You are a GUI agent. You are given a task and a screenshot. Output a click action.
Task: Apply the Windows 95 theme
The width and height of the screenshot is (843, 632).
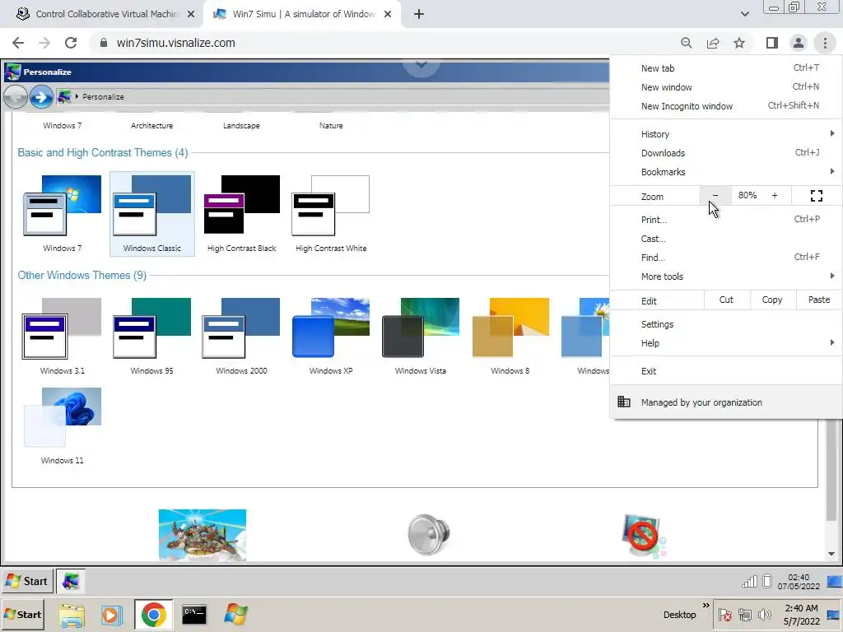click(x=151, y=328)
